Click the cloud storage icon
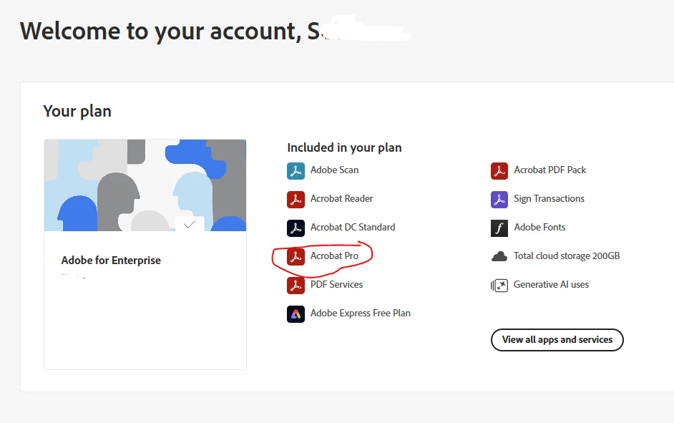Image resolution: width=674 pixels, height=423 pixels. (499, 257)
